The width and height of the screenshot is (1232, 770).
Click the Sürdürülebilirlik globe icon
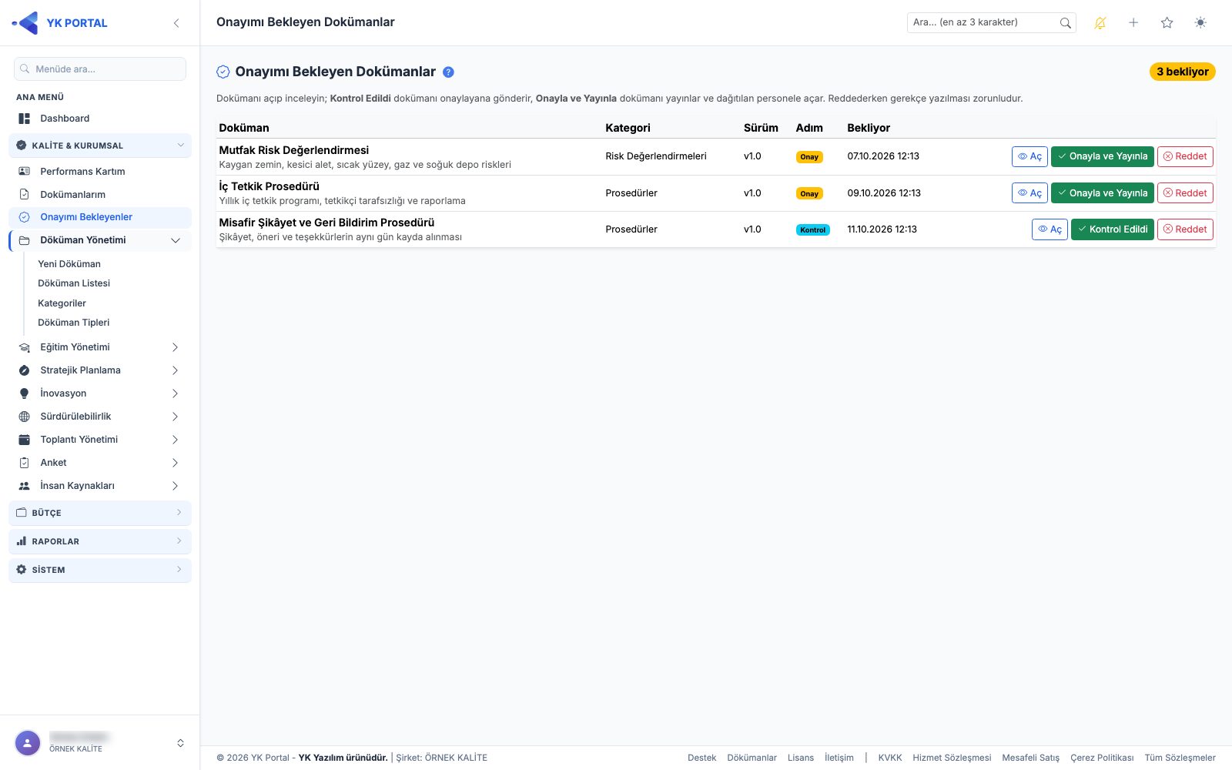coord(24,417)
